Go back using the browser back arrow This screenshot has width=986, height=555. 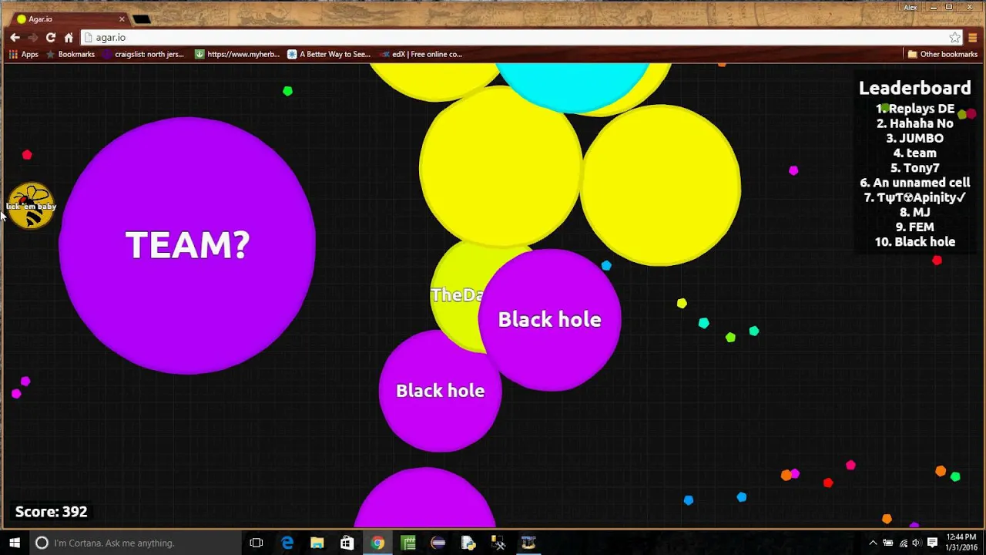tap(15, 37)
